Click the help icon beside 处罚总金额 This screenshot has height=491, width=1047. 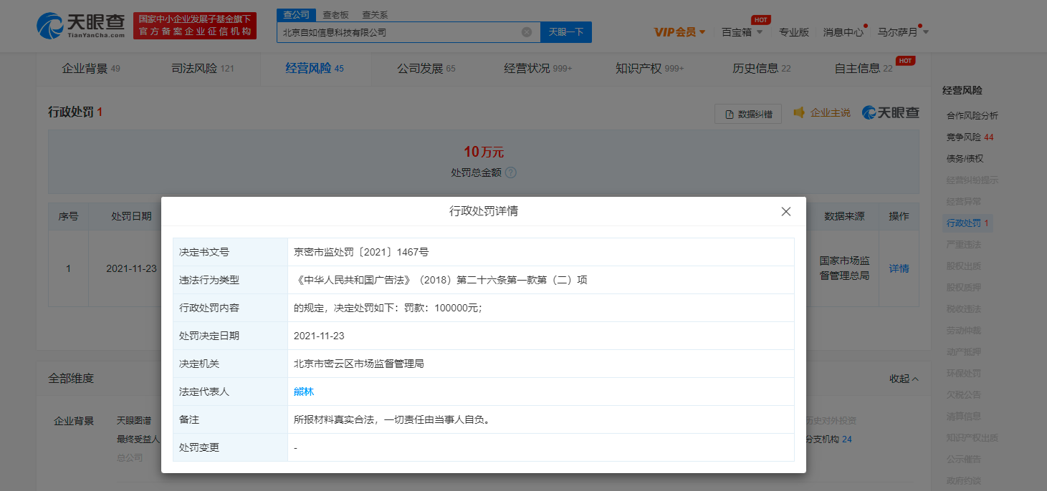point(510,173)
